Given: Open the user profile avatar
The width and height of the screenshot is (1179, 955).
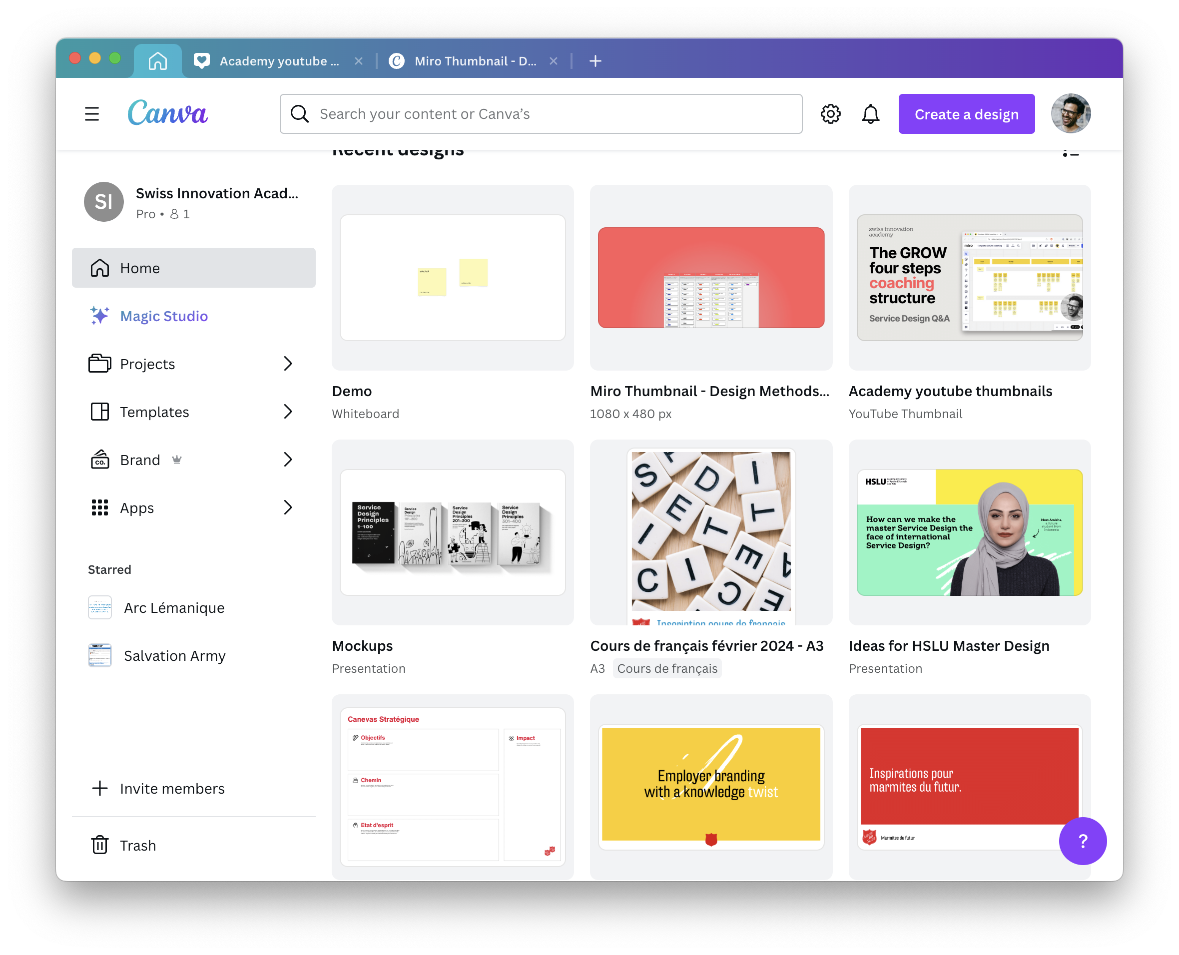Looking at the screenshot, I should click(1070, 113).
